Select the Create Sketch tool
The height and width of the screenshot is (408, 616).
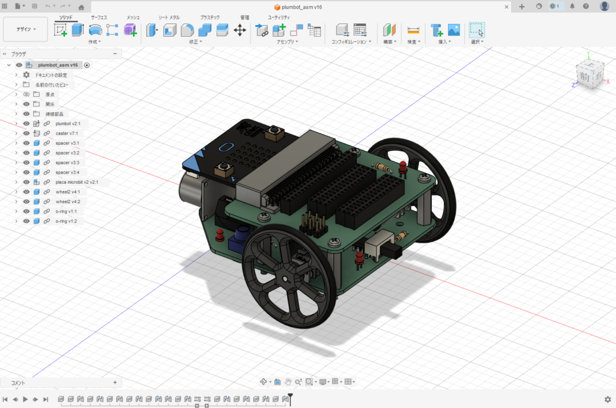pyautogui.click(x=61, y=30)
